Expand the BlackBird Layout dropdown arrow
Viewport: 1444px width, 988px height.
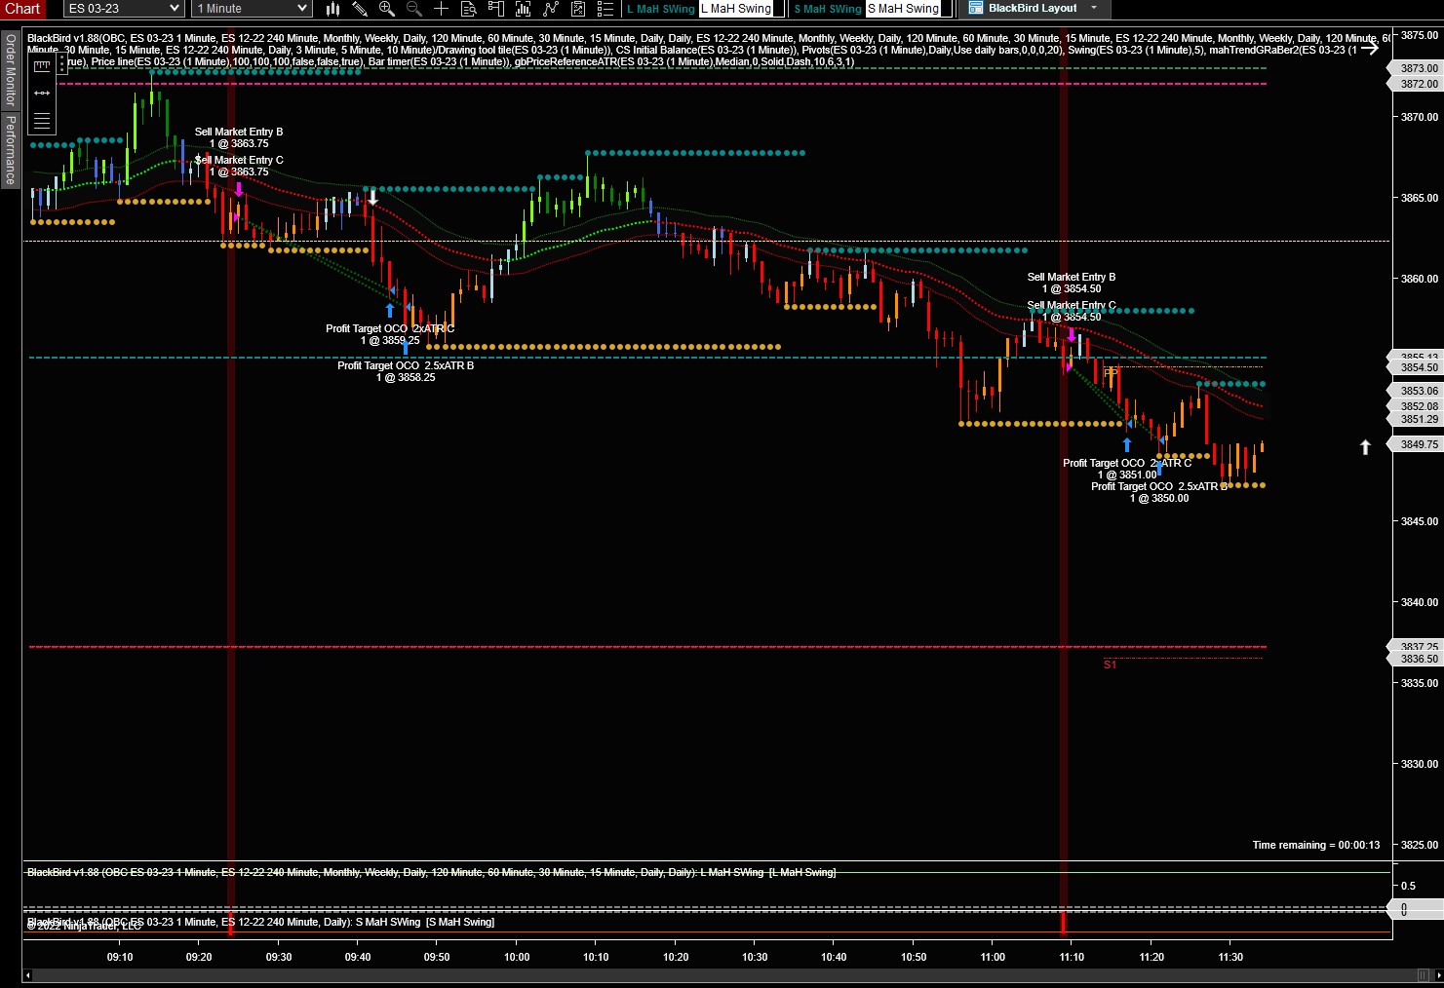1094,8
